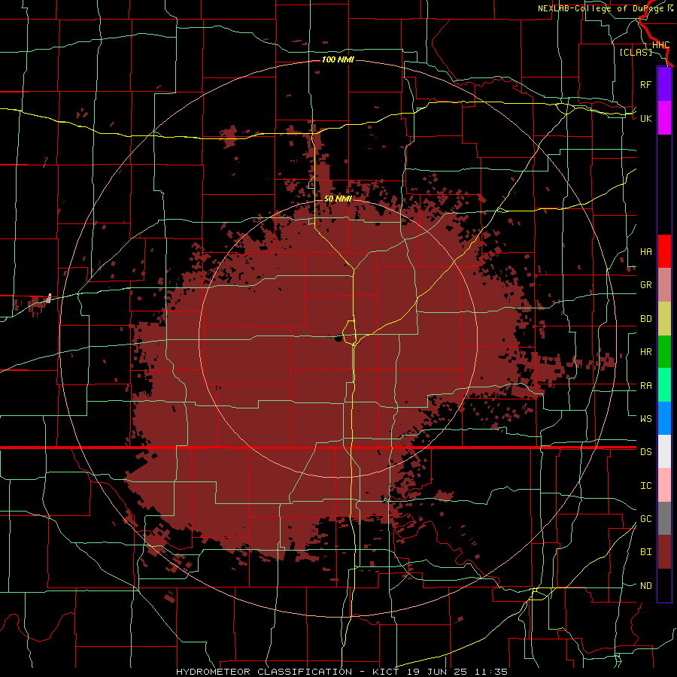Click the "50 NMI" range ring label
Image resolution: width=677 pixels, height=677 pixels.
tap(338, 199)
